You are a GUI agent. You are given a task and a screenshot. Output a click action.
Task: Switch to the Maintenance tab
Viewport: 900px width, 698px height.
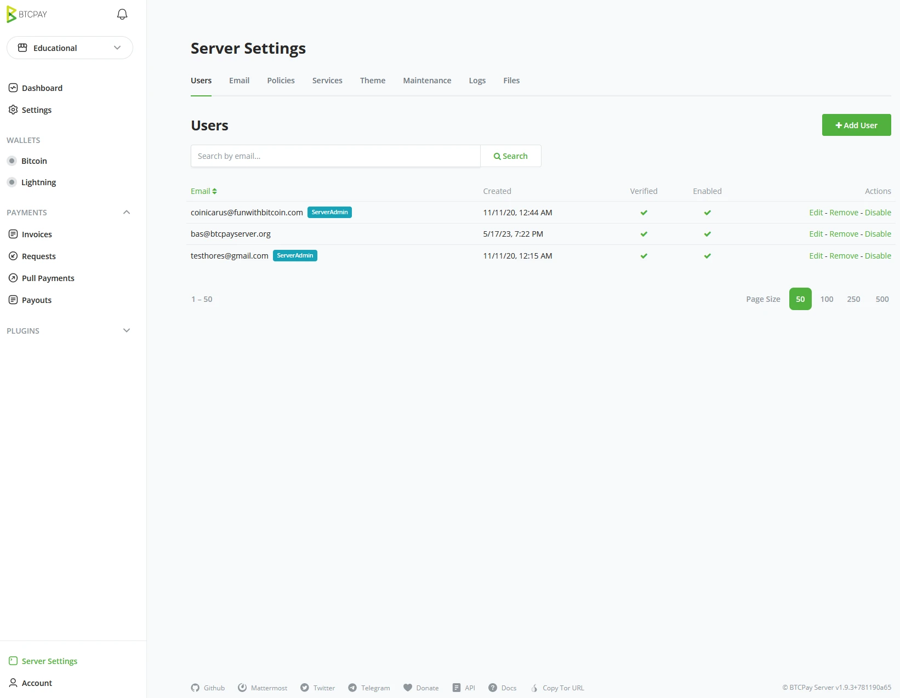tap(427, 81)
